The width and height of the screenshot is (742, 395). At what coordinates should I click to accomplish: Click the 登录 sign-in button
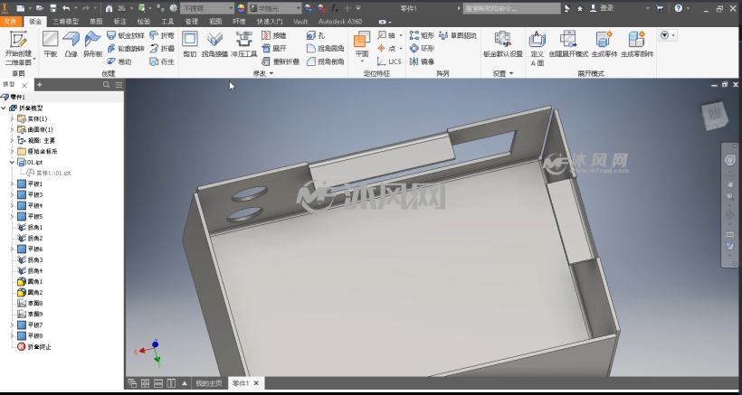pyautogui.click(x=603, y=8)
